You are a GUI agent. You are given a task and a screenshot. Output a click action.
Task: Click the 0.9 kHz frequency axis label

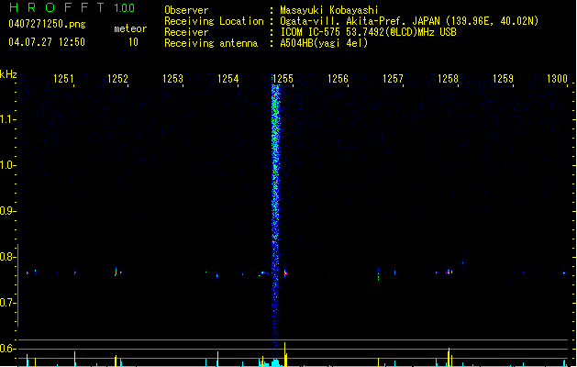click(x=6, y=211)
